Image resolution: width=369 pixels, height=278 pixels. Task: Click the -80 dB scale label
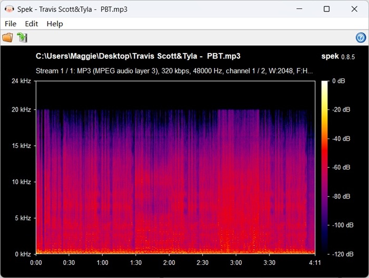(x=341, y=196)
